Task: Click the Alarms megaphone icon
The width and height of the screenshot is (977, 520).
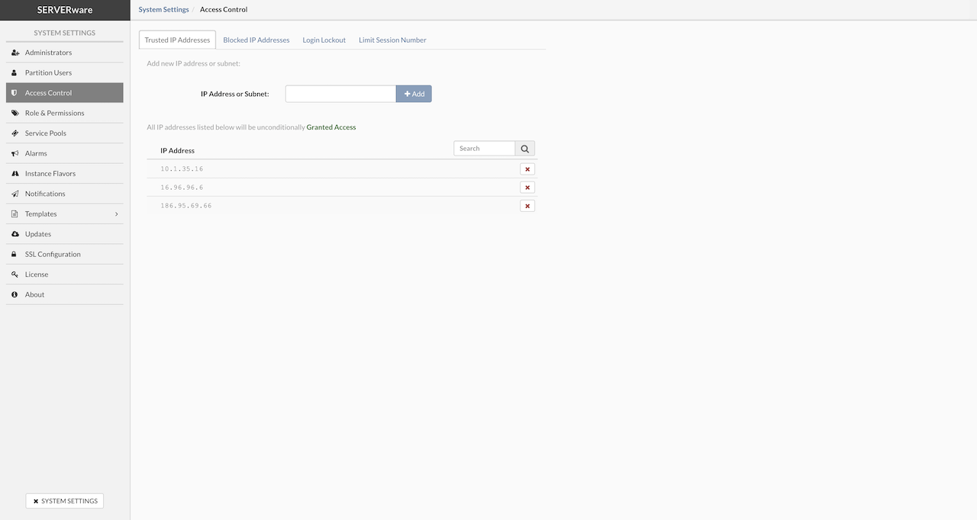Action: pyautogui.click(x=15, y=153)
